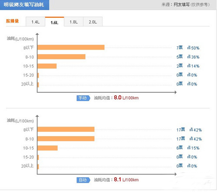
Task: Click the automatic 8-10 orange bar
Action: [x=66, y=139]
